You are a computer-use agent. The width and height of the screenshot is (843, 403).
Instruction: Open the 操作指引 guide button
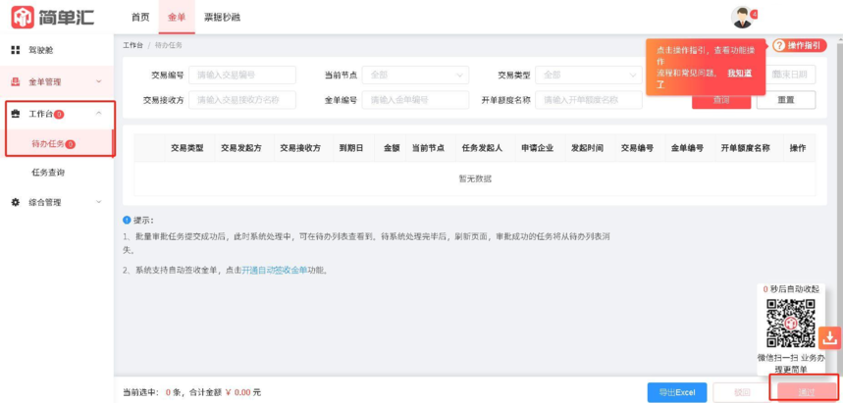pyautogui.click(x=800, y=46)
